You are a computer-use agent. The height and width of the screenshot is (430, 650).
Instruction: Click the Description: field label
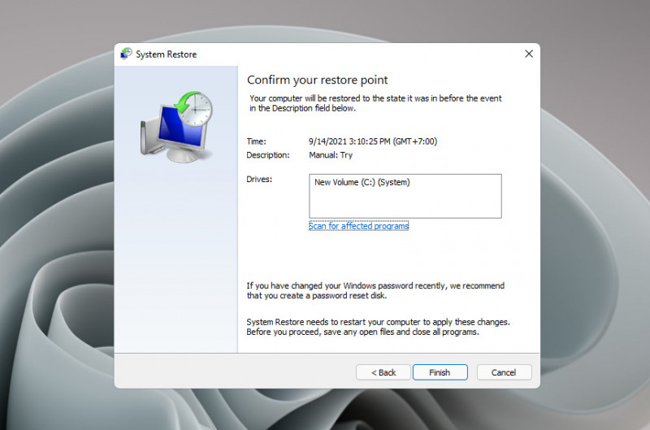(267, 154)
